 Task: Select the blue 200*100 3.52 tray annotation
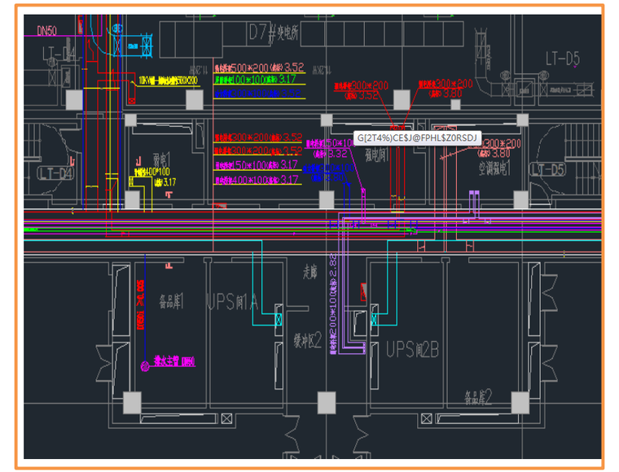[257, 93]
